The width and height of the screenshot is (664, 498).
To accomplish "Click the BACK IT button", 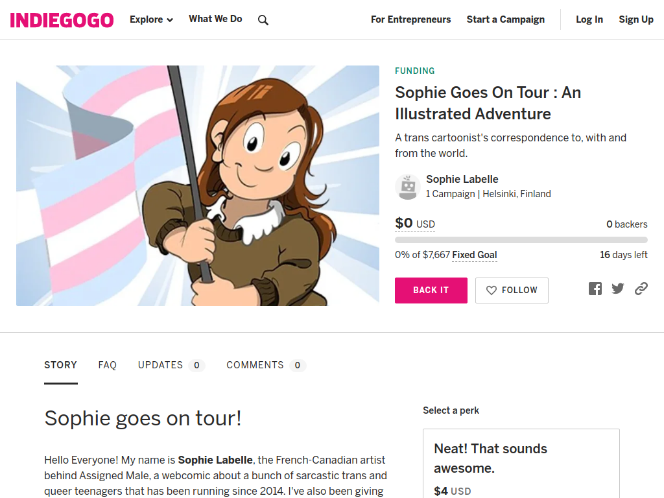I will (x=431, y=290).
